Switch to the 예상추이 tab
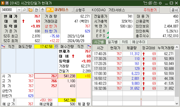This screenshot has height=107, width=180. (x=139, y=42)
